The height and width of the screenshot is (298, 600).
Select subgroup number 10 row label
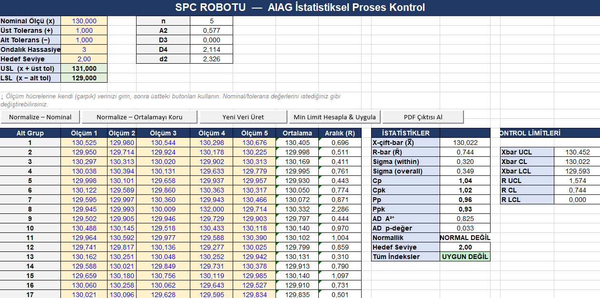coord(30,228)
